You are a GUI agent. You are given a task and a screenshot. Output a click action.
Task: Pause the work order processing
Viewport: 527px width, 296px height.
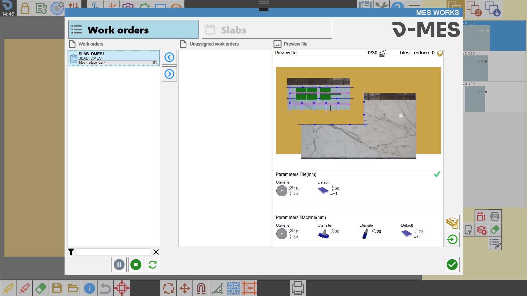[119, 265]
